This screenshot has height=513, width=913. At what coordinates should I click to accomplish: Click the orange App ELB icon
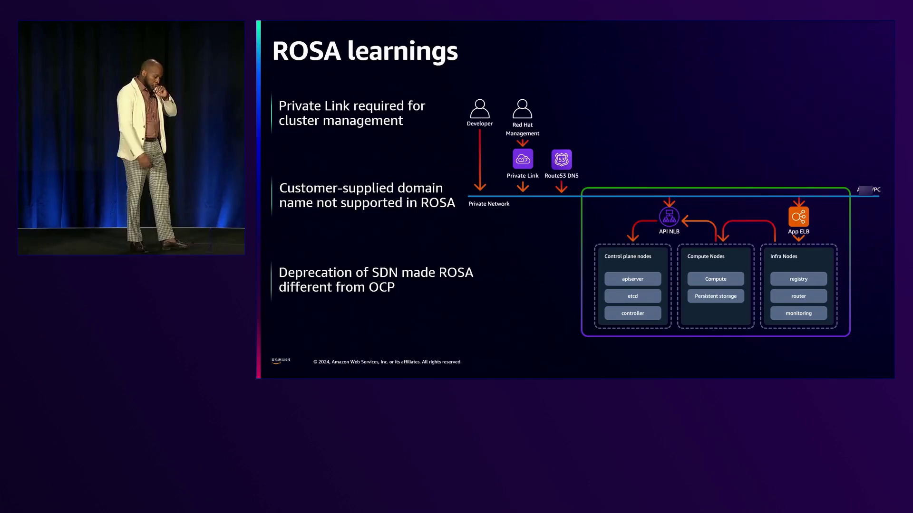[x=798, y=217]
